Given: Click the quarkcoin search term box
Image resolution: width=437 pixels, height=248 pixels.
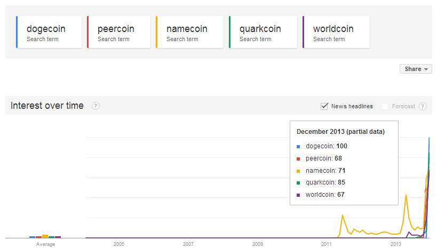Looking at the screenshot, I should (262, 32).
